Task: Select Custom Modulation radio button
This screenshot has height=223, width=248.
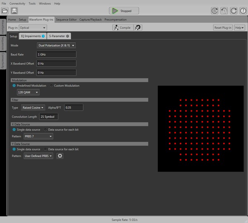Action: coord(52,86)
